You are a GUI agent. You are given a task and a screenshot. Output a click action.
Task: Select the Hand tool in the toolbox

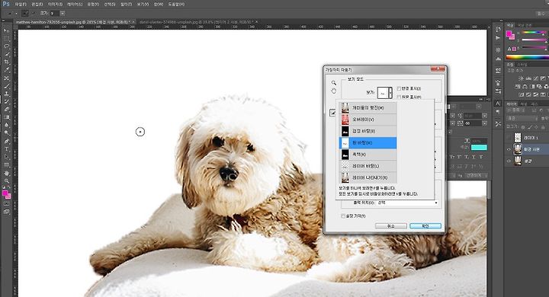(x=6, y=173)
